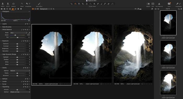Switch to multi-view grid viewer mode
This screenshot has height=99, width=183.
click(33, 9)
